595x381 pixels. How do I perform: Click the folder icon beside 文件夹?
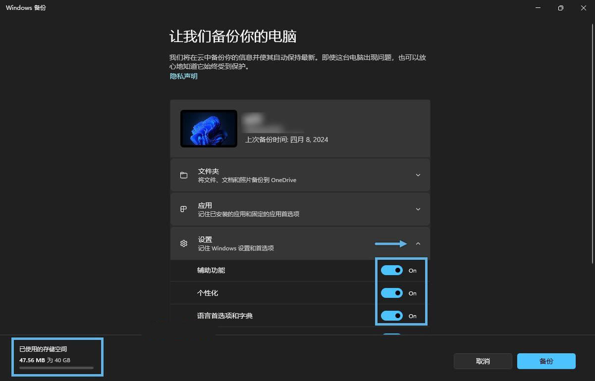[x=184, y=175]
